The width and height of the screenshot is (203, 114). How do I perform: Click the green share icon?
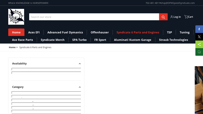point(199,44)
